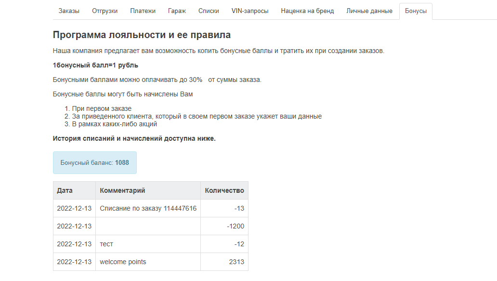Click list item В рамках каких-либо акций
497x281 pixels.
115,124
